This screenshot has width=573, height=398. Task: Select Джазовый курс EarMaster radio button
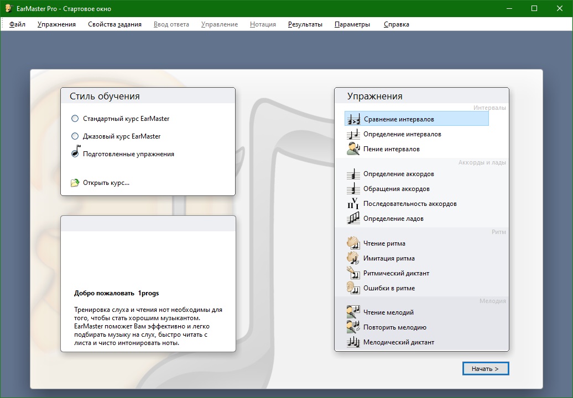coord(75,136)
